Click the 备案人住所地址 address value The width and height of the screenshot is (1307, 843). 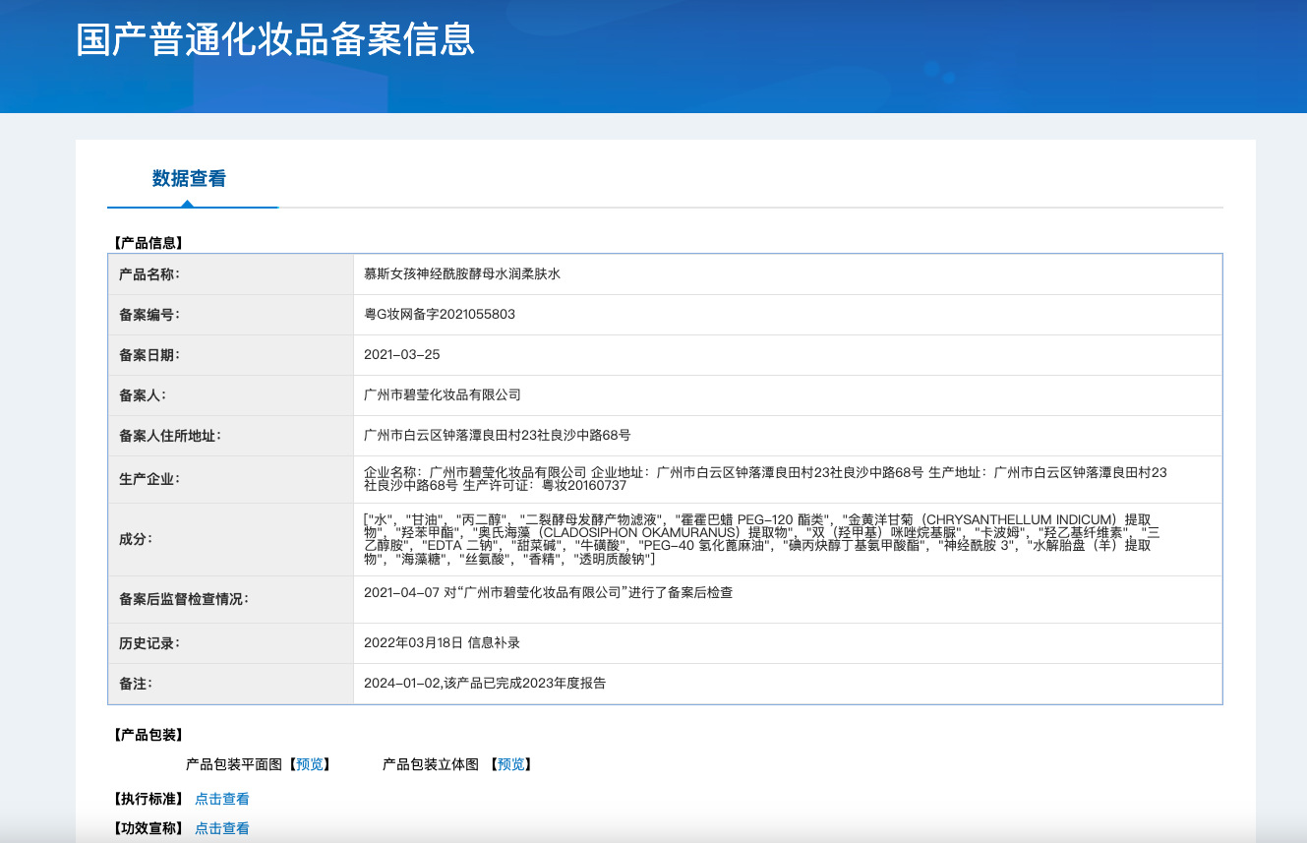point(497,436)
